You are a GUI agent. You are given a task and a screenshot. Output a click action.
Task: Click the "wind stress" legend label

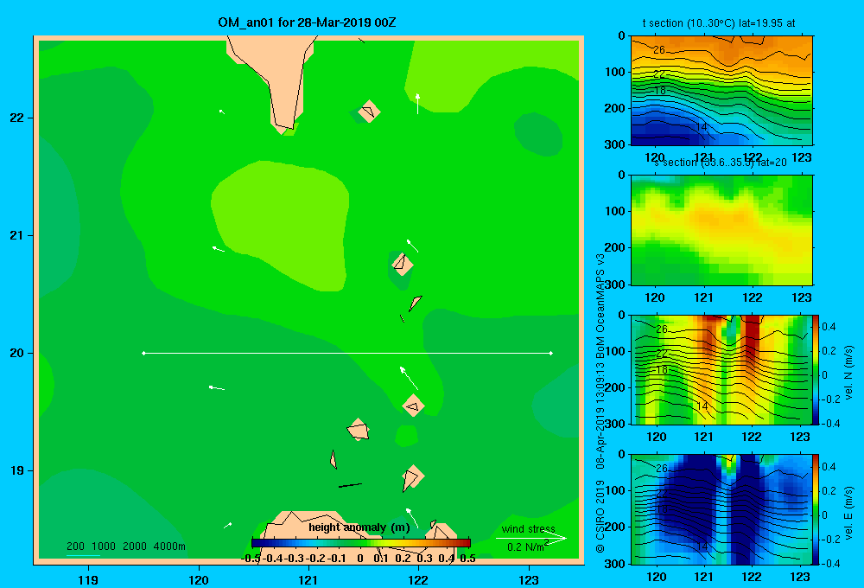coord(529,528)
